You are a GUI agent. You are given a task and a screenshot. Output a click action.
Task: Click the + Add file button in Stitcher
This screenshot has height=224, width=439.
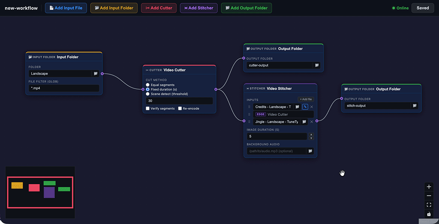[x=306, y=99]
